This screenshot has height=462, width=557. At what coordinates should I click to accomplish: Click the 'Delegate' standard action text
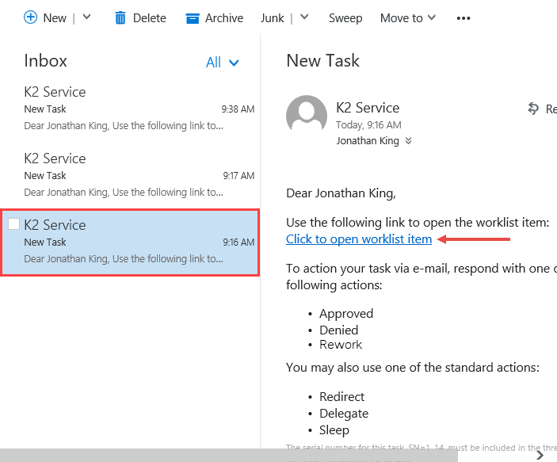[344, 414]
